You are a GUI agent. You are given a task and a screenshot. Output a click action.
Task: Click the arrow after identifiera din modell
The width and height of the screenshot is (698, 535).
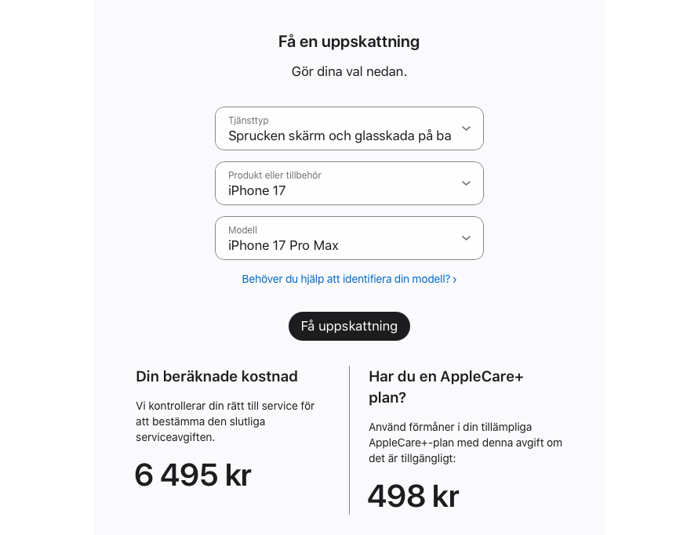[x=455, y=280]
